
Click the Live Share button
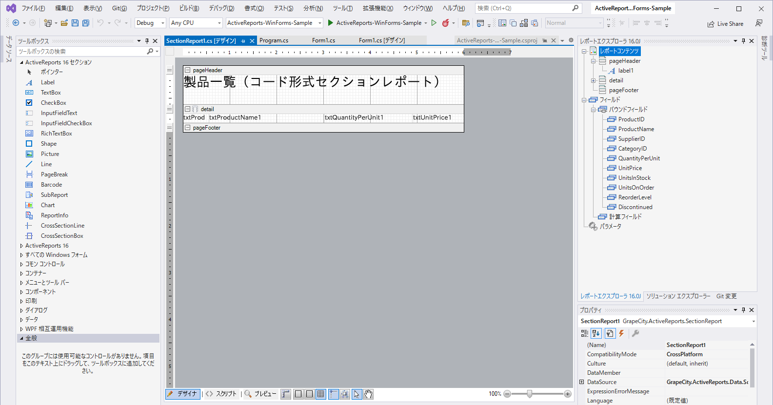pyautogui.click(x=725, y=23)
